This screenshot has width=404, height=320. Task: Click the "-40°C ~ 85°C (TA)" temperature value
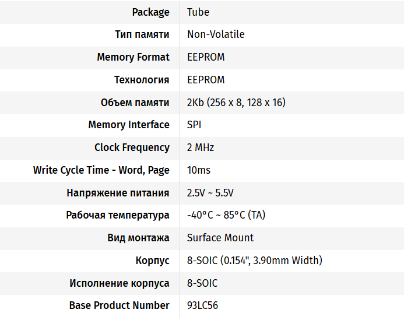click(x=226, y=215)
